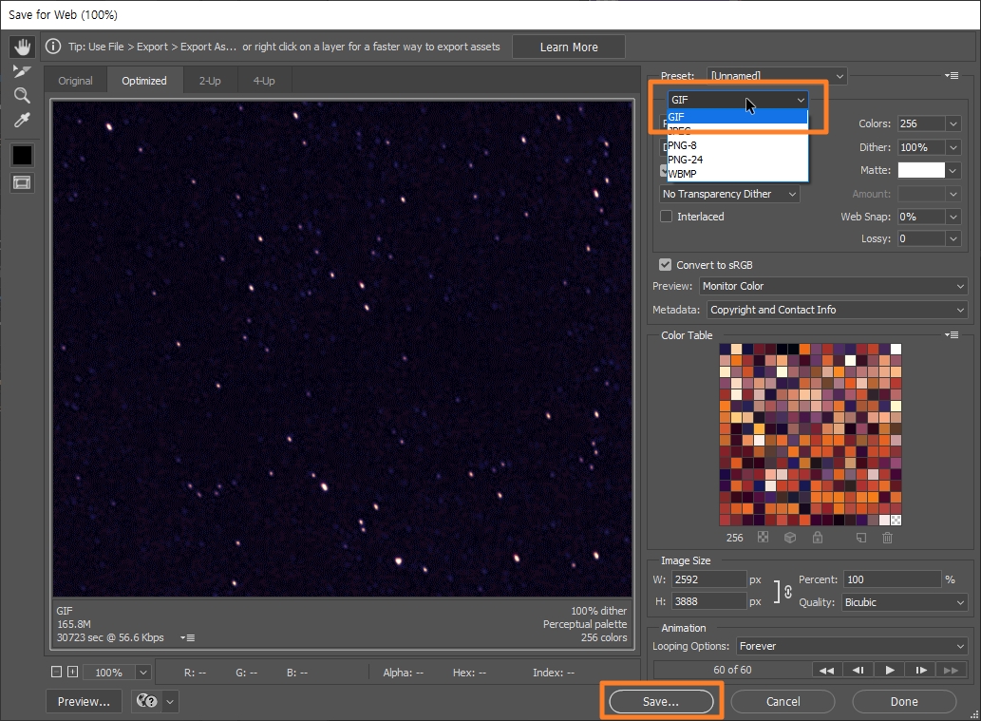Delete selected colors trash icon
The width and height of the screenshot is (981, 721).
point(887,538)
